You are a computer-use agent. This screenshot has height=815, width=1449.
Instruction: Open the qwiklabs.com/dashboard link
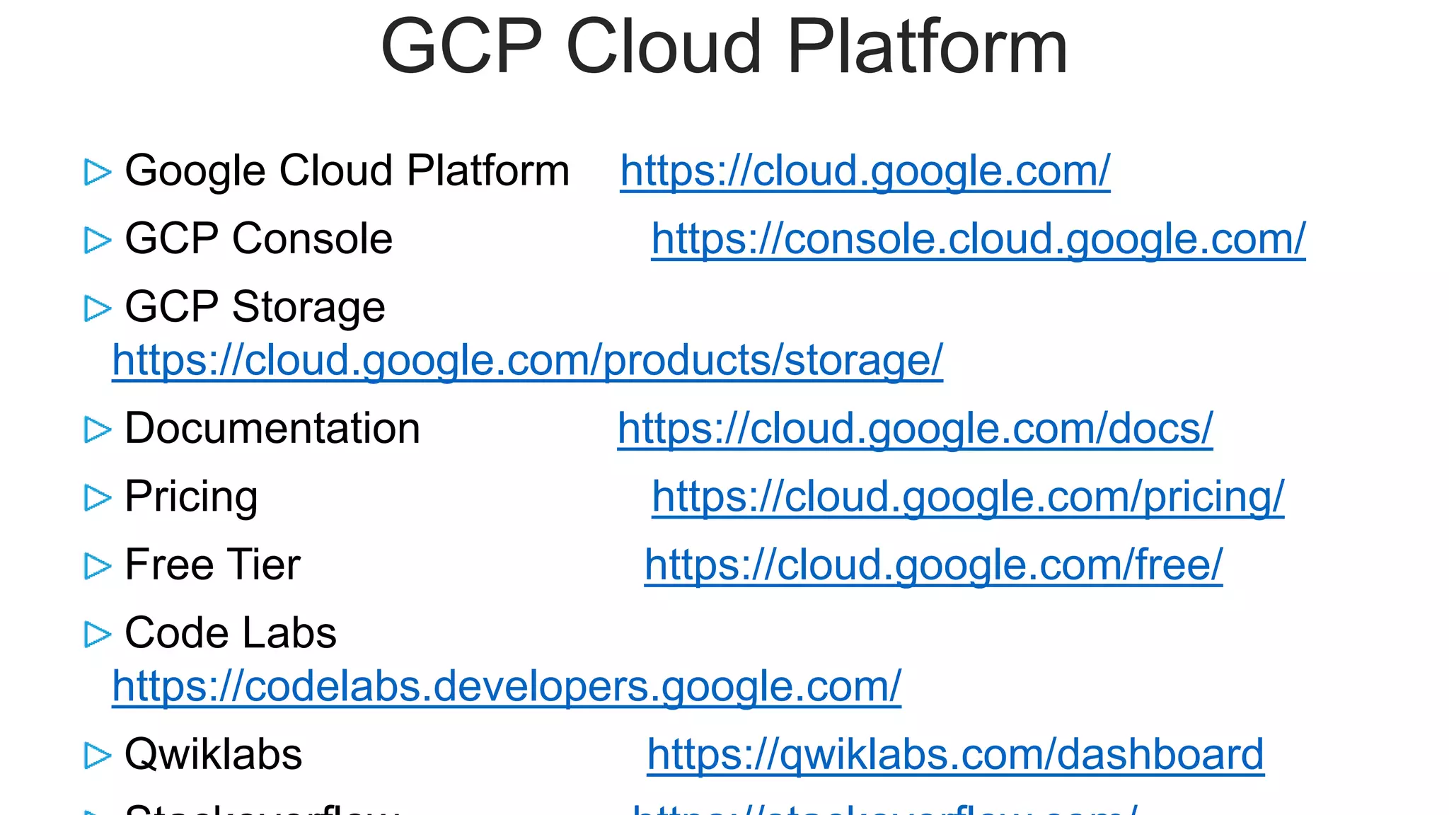click(955, 754)
